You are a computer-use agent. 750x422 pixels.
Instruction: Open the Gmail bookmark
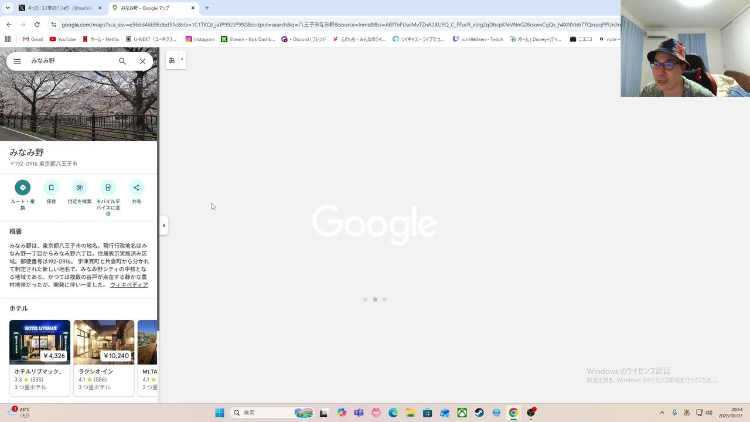(33, 39)
